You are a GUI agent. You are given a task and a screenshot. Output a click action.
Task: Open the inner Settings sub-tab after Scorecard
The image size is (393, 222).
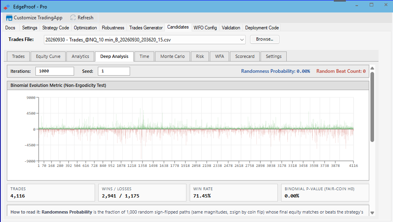point(274,56)
